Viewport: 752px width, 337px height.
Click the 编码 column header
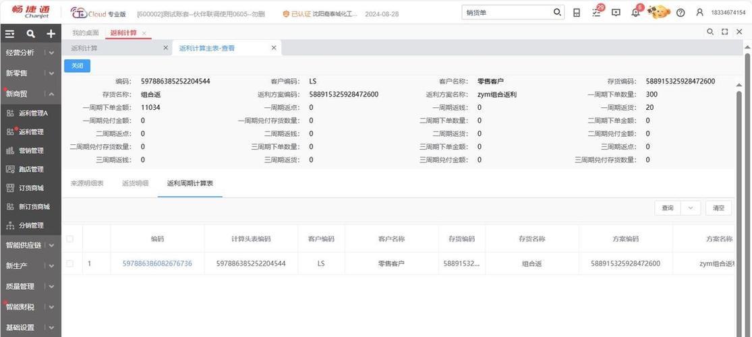[157, 239]
